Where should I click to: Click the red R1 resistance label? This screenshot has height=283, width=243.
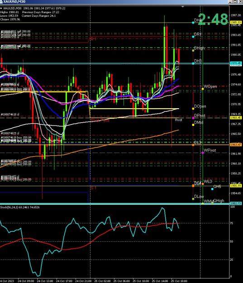point(93,39)
